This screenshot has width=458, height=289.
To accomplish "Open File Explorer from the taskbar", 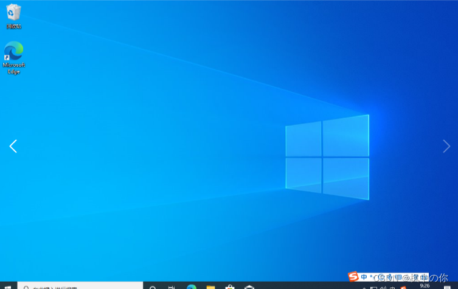I will tap(210, 287).
